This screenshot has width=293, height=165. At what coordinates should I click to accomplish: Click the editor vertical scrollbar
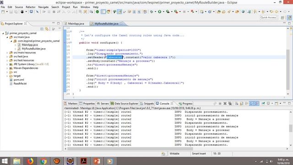point(288,69)
